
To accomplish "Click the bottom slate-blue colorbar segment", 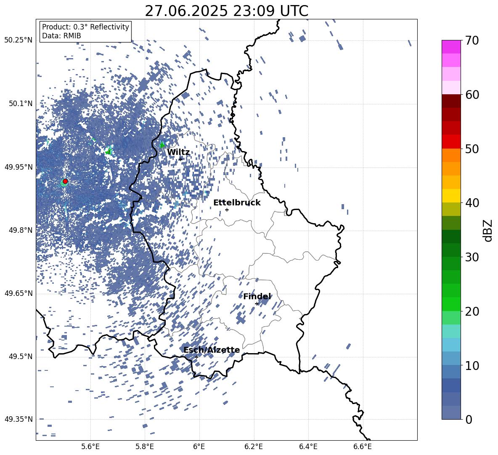I will [x=451, y=412].
